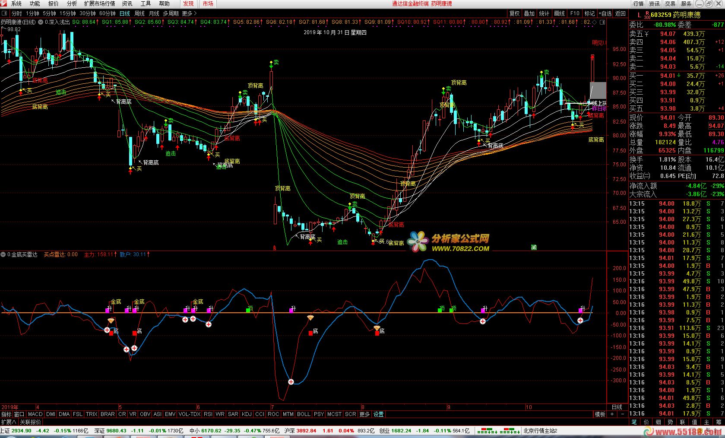Open the 服务 service button
The width and height of the screenshot is (725, 438).
(686, 3)
